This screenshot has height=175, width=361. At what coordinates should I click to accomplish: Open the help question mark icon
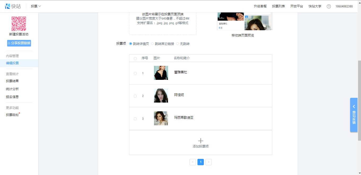[329, 6]
